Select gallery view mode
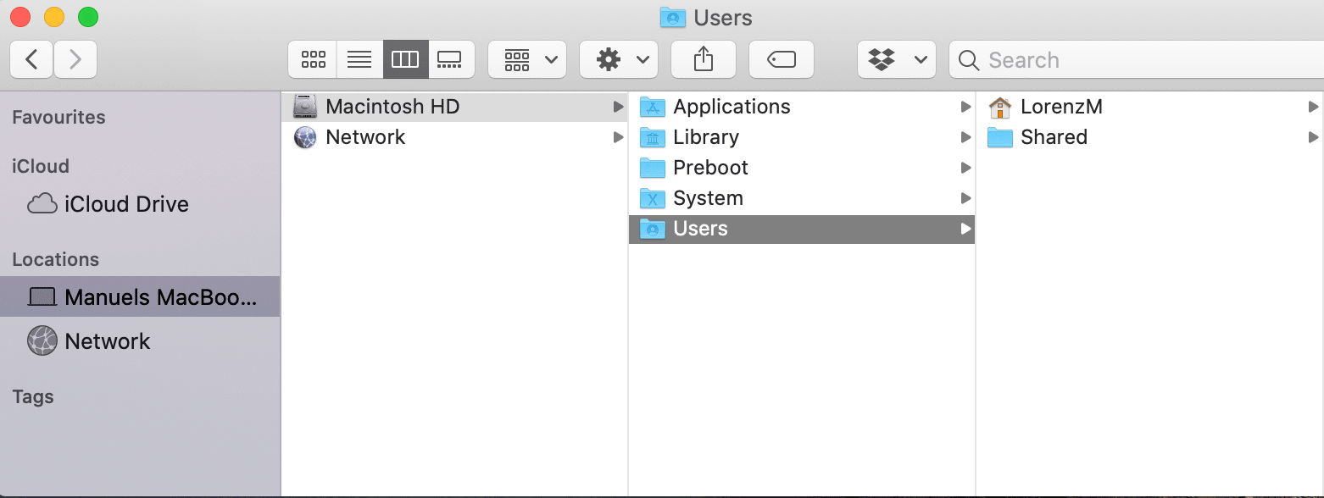 click(x=450, y=59)
